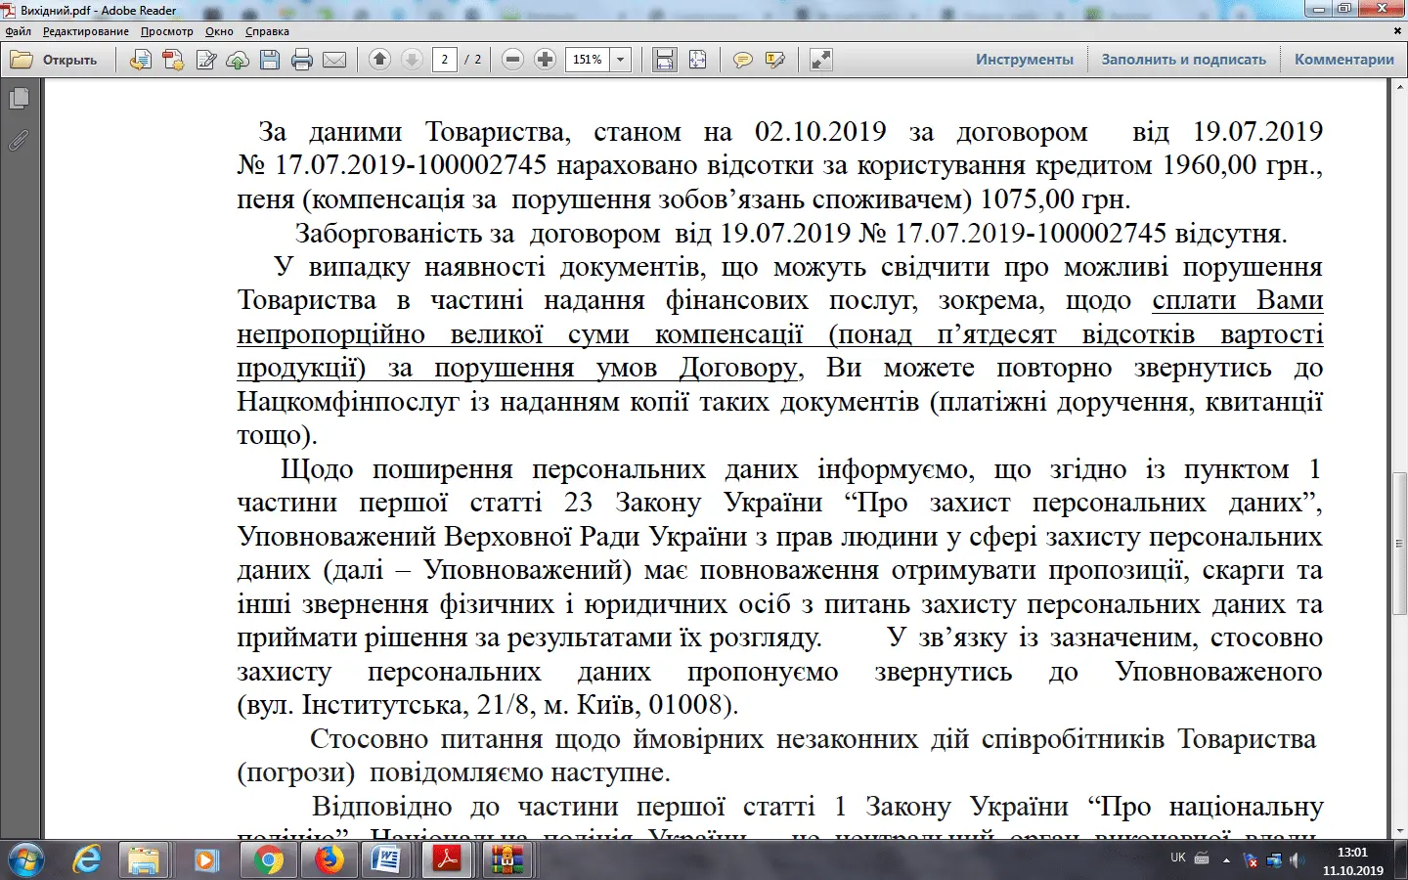Save the document using the Save icon

(x=269, y=59)
